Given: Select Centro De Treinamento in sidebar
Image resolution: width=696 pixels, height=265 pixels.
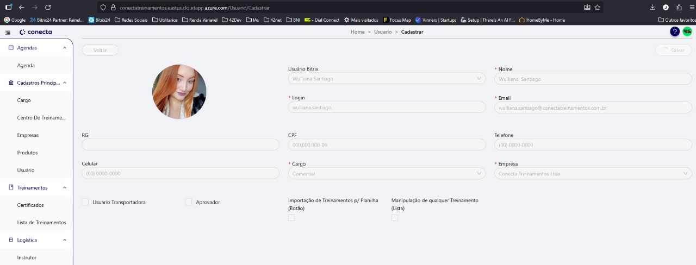Looking at the screenshot, I should [x=41, y=118].
